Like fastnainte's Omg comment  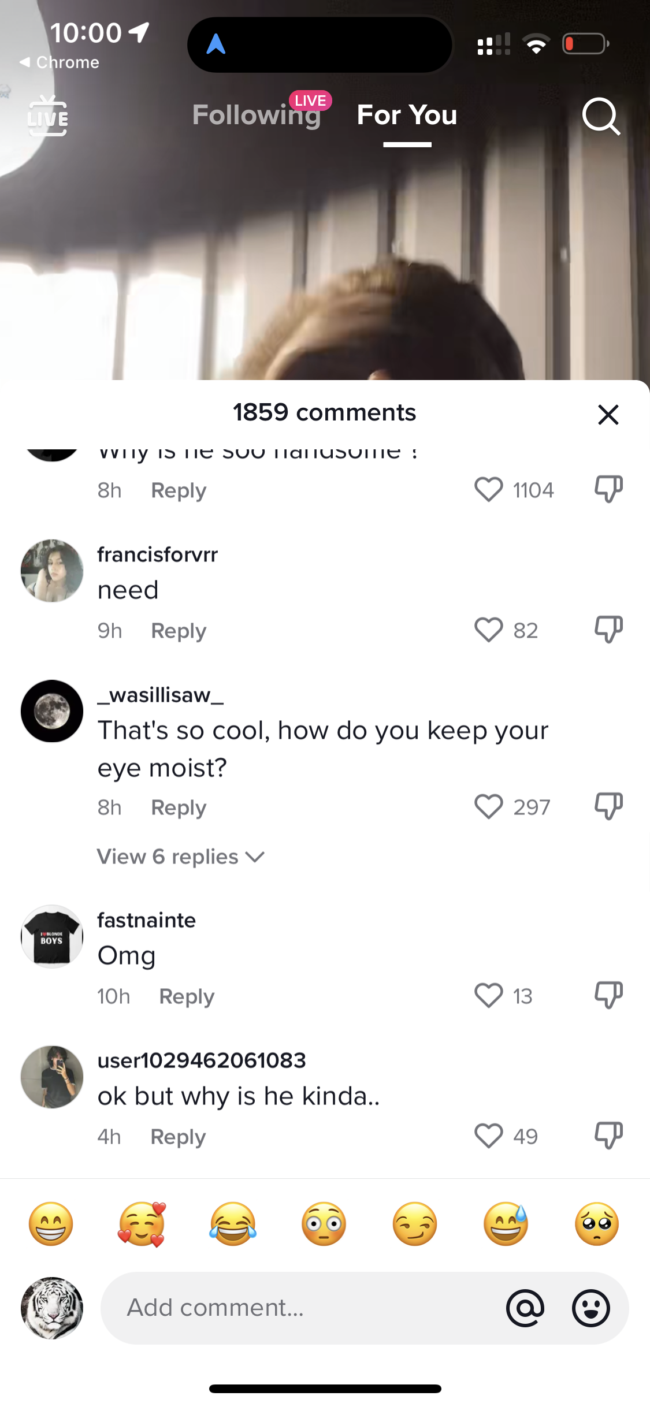489,995
